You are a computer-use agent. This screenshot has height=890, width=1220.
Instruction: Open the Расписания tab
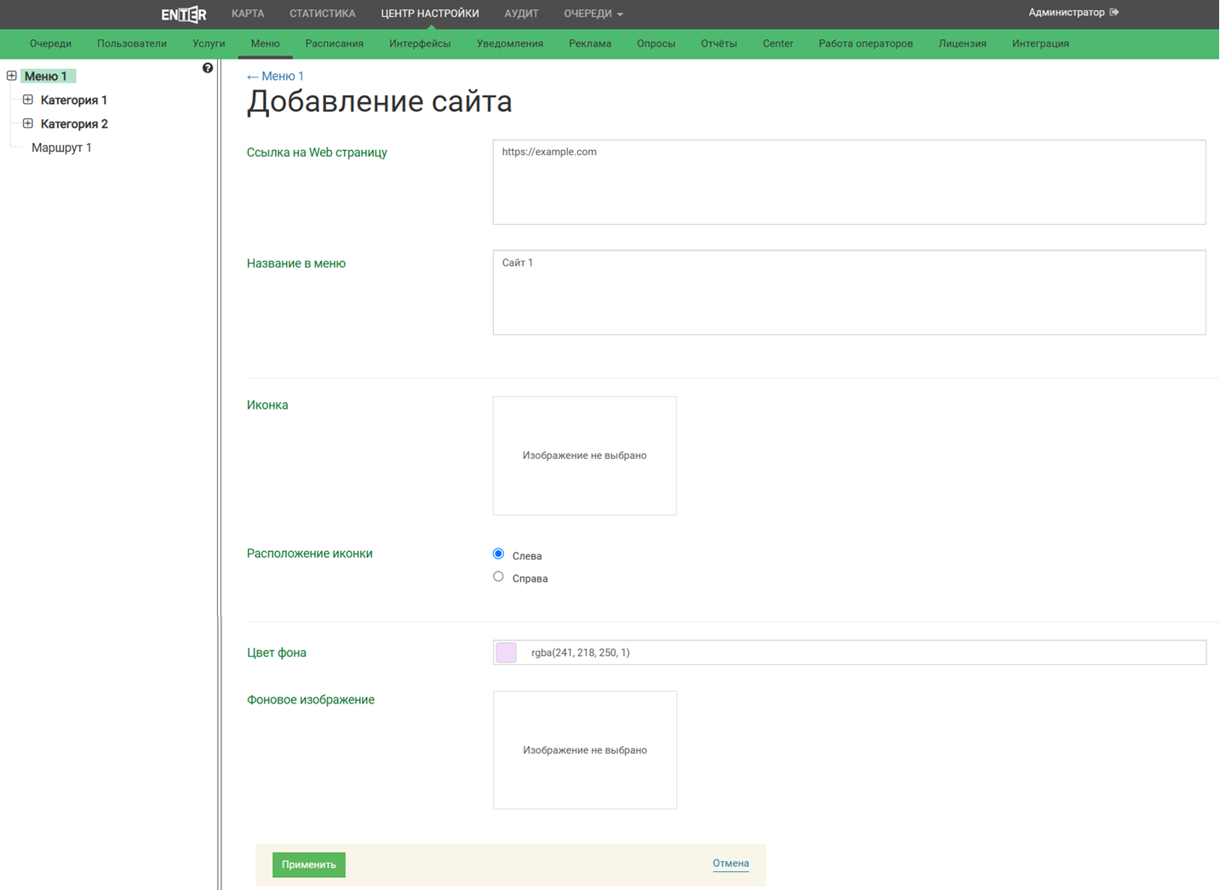coord(334,43)
